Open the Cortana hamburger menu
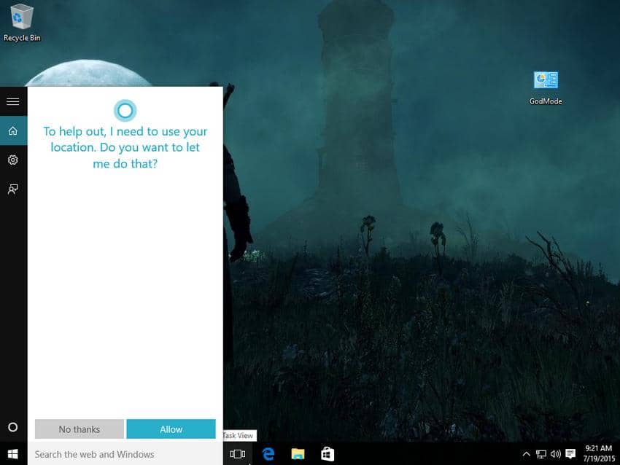 point(12,101)
